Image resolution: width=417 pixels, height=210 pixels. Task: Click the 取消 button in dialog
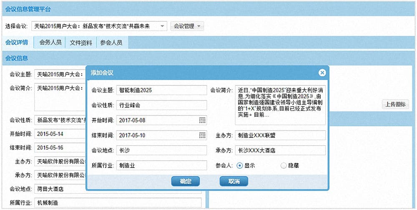tap(234, 181)
